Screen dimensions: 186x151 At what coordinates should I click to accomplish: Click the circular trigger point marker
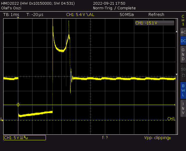(x=18, y=105)
